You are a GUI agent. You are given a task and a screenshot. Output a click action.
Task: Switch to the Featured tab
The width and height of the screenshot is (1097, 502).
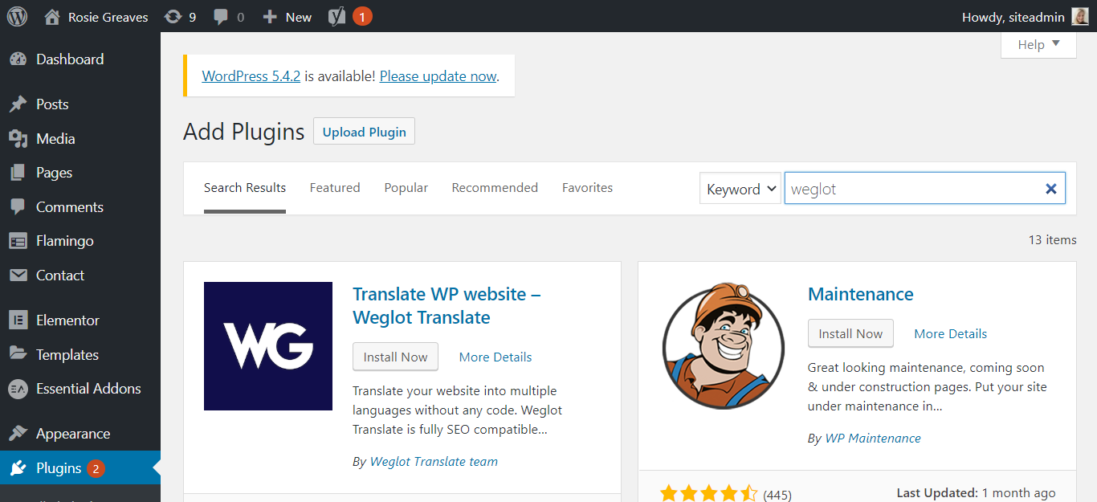(x=335, y=188)
